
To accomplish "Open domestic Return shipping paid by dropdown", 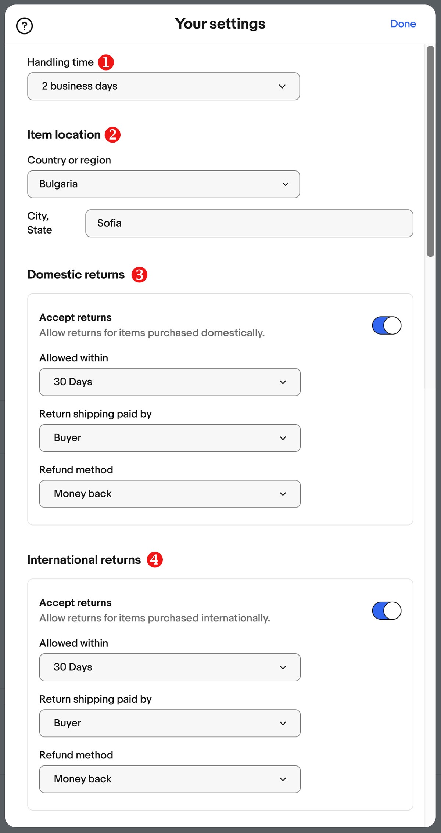I will (170, 438).
